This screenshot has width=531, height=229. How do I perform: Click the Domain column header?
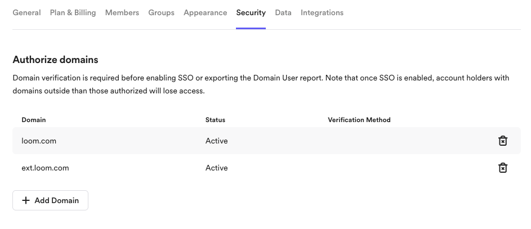pos(34,120)
